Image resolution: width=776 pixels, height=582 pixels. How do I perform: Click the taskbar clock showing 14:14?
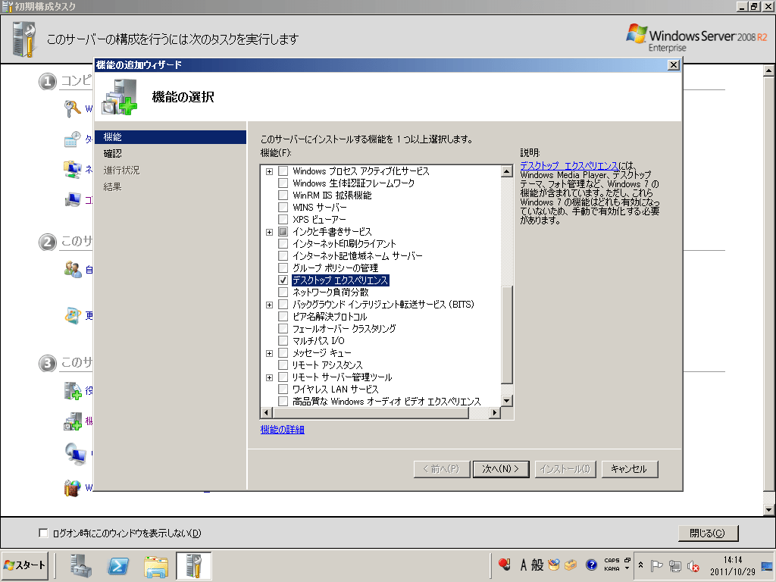733,565
